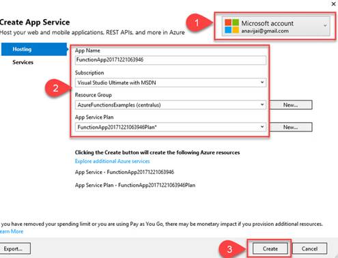Screen dimensions: 338x258
Task: Click the account email anavijai@gmail.com
Action: pos(265,31)
